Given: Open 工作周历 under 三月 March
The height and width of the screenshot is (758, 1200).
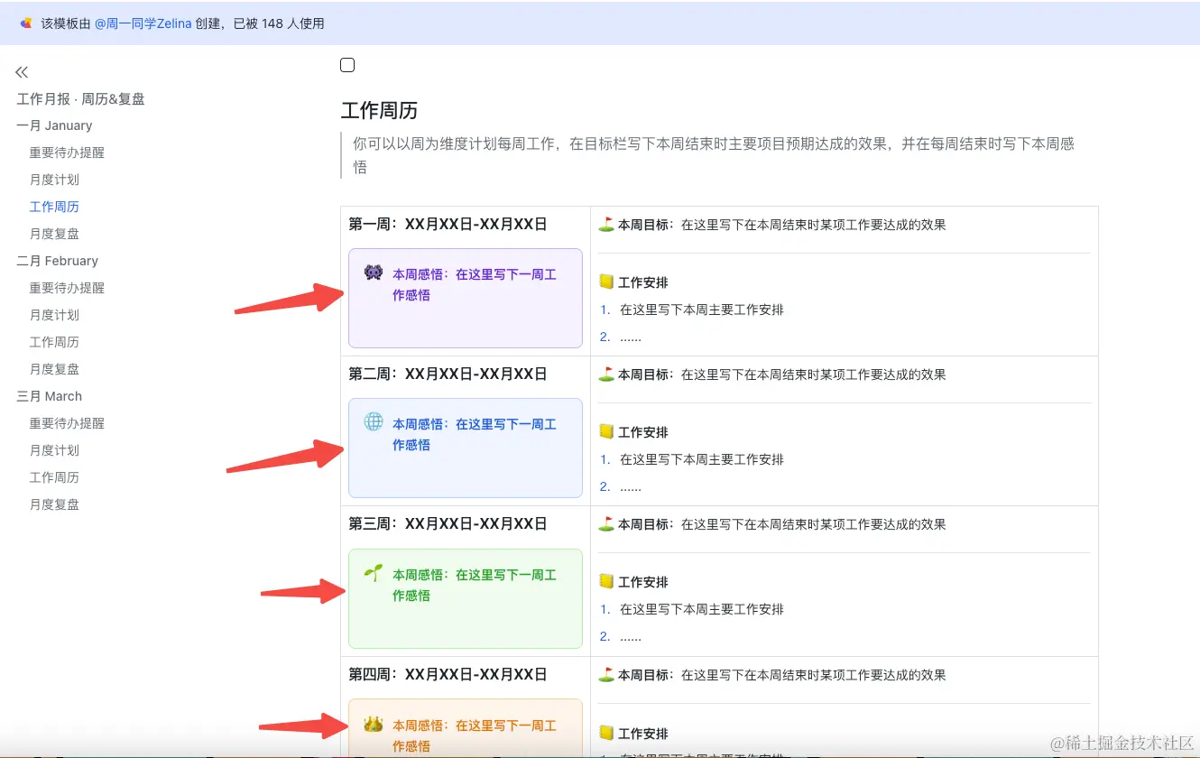Looking at the screenshot, I should [54, 477].
